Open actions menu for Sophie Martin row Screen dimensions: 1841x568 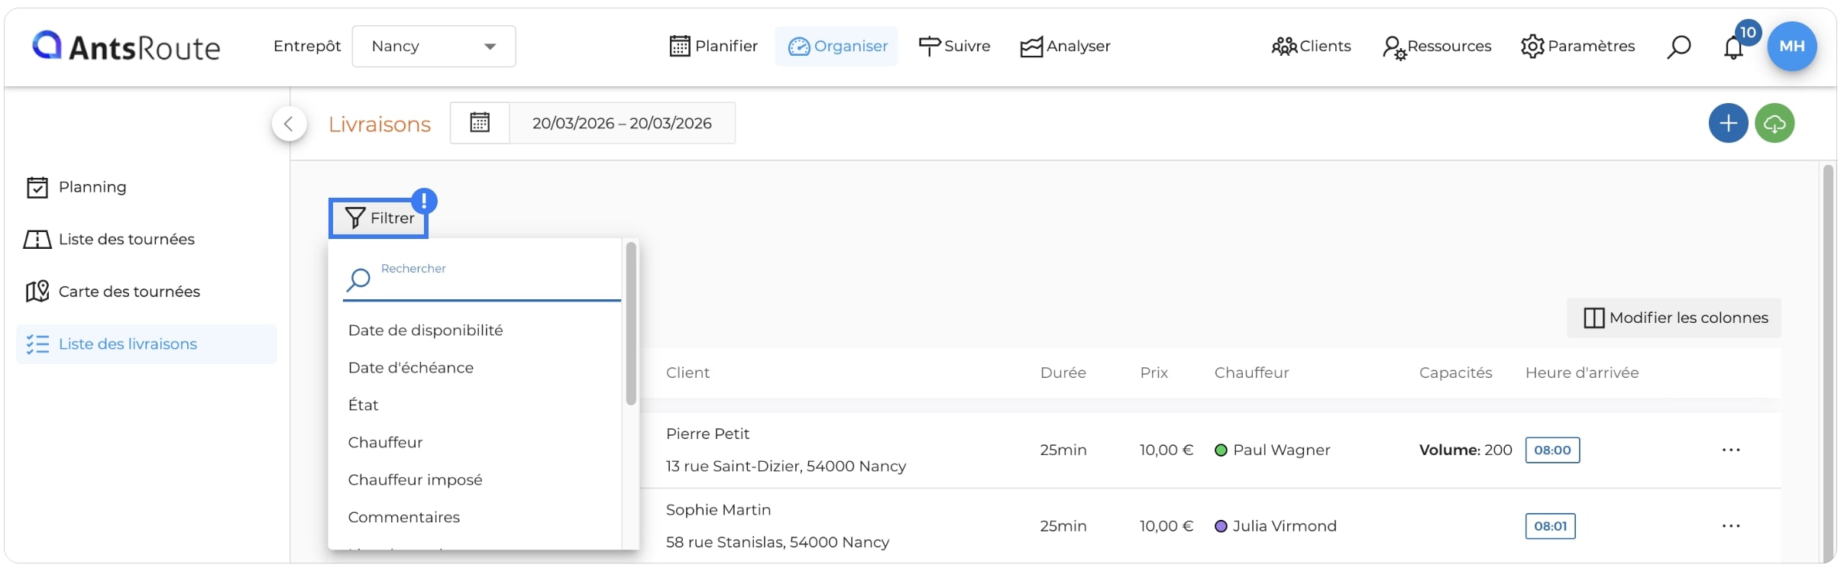1730,526
